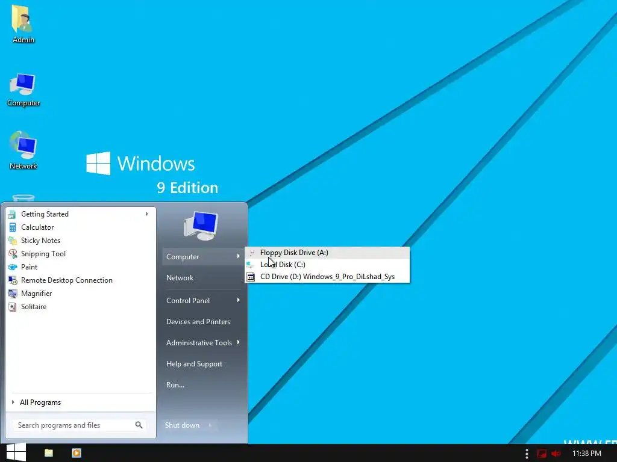Click the red network tray icon
617x462 pixels.
[542, 454]
